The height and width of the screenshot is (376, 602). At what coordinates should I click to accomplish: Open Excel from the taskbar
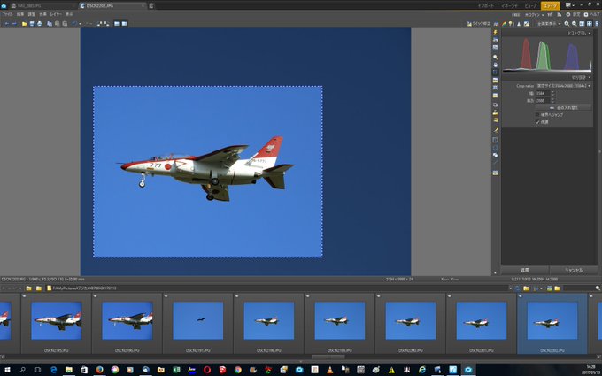(176, 370)
